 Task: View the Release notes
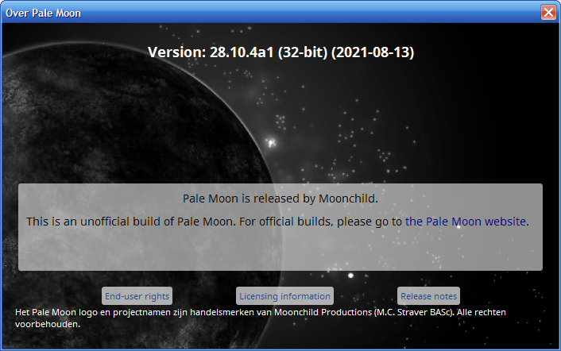pos(428,296)
